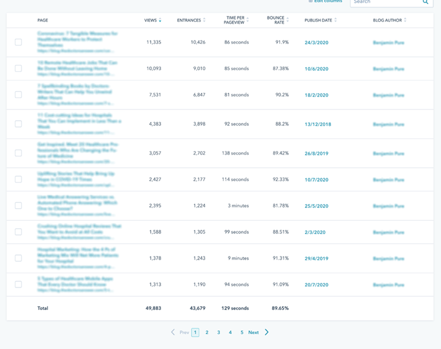Screen dimensions: 441x349
Task: Jump to page 5 in pagination
Action: (242, 332)
